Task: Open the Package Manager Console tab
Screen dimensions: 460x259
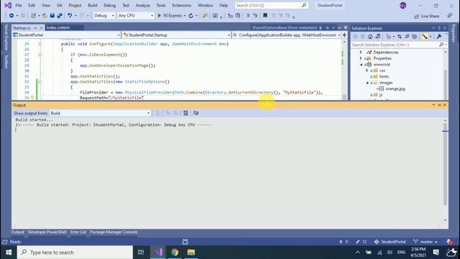Action: coord(114,232)
